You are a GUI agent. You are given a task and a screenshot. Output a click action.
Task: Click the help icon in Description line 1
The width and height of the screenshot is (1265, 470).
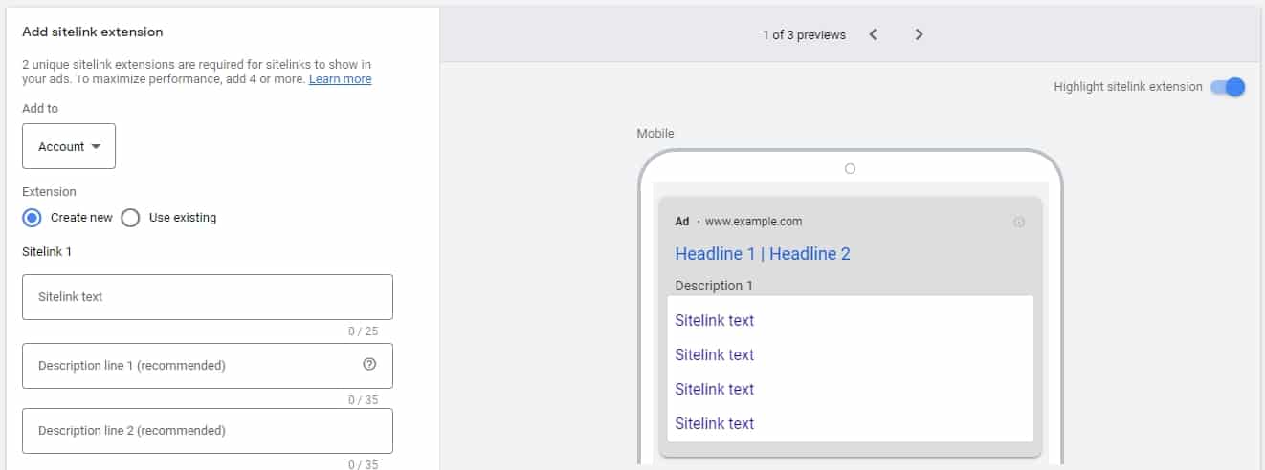[369, 365]
